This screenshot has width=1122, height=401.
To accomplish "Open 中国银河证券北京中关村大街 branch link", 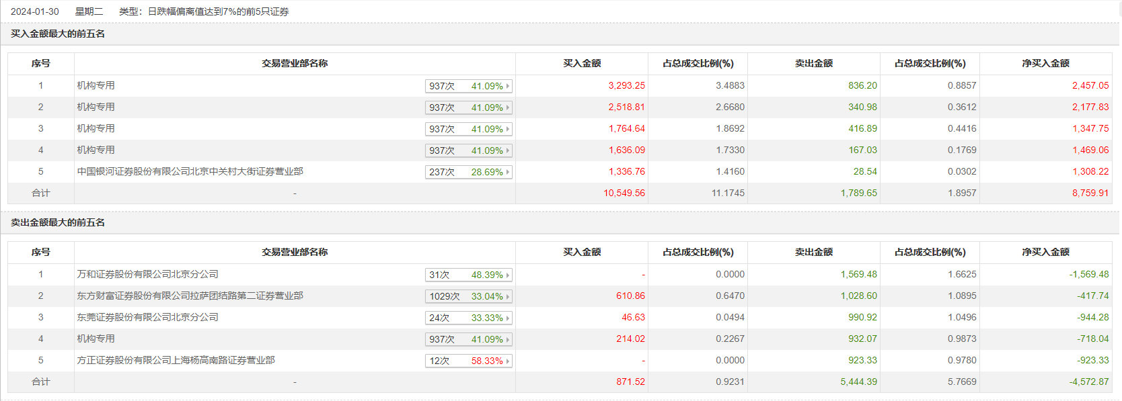I will [x=190, y=171].
